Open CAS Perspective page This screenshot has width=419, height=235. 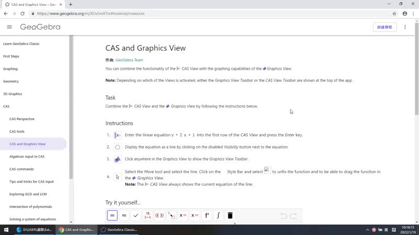pos(22,119)
